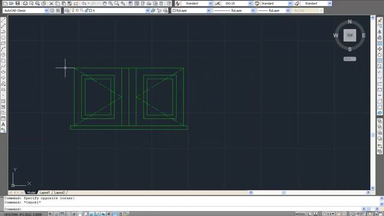Open the lineweight ByLayer dropdown

[x=288, y=11]
